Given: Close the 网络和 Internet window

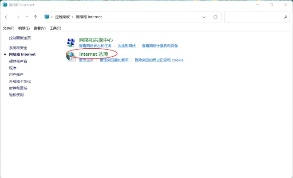Looking at the screenshot, I should click(285, 5).
